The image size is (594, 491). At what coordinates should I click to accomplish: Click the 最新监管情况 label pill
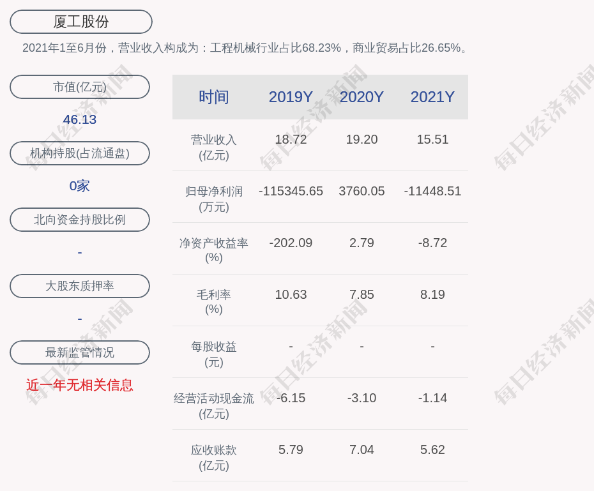80,352
